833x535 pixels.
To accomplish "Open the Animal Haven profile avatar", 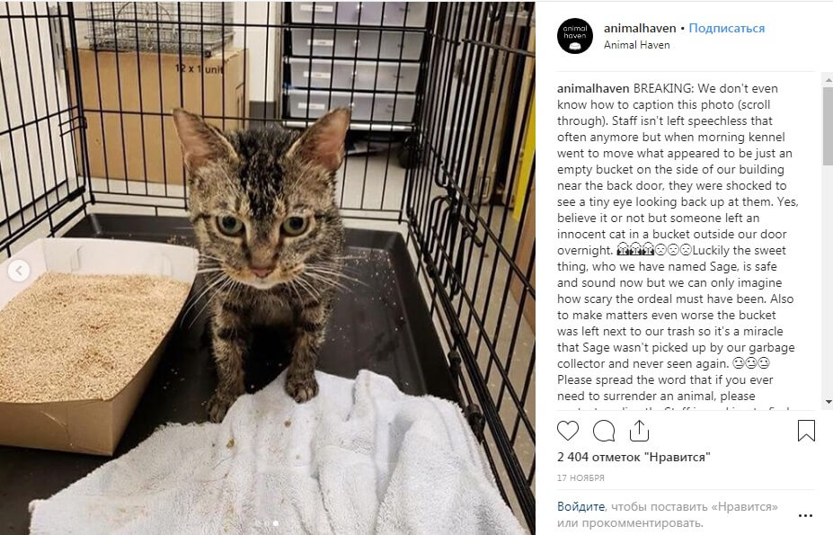I will coord(575,36).
